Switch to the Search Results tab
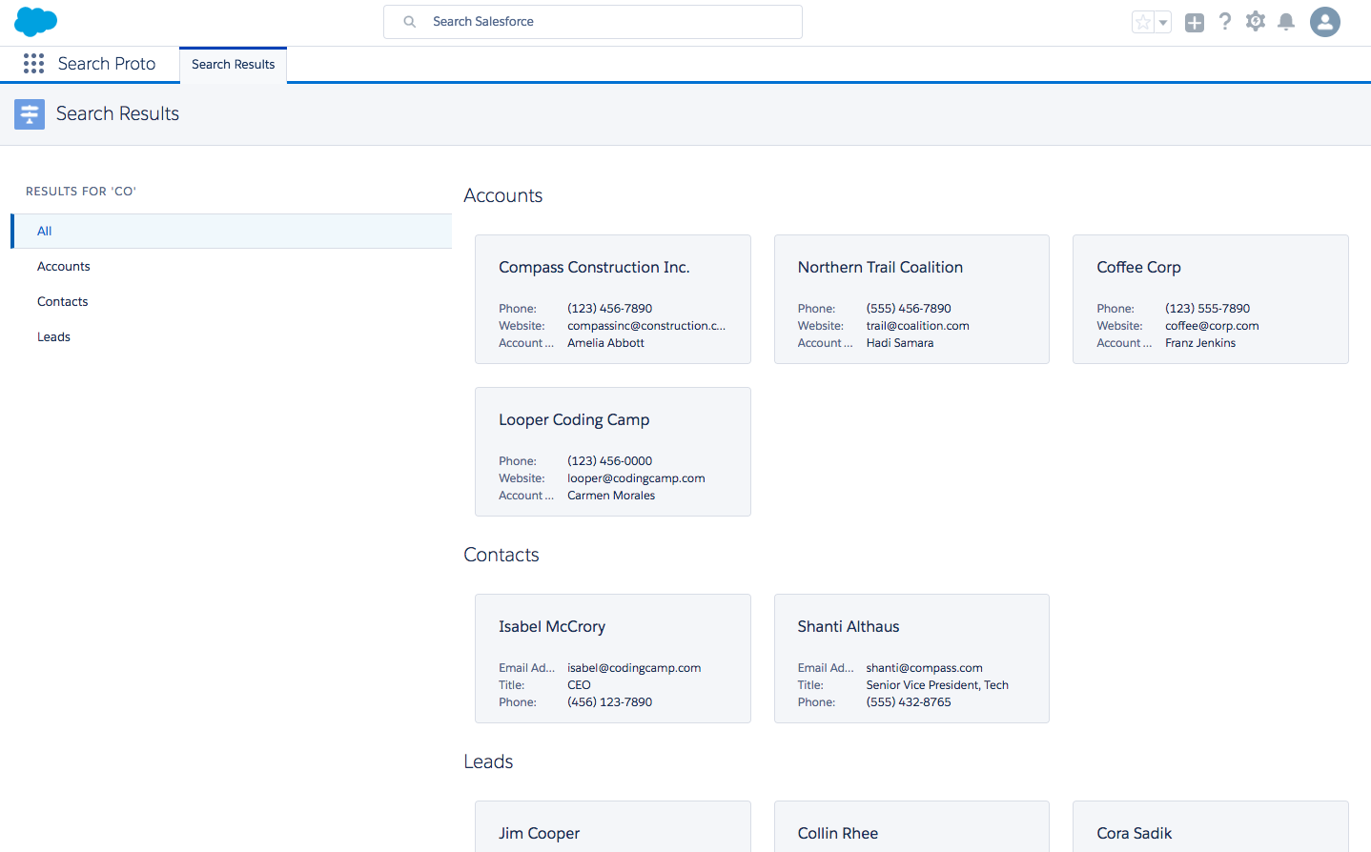This screenshot has width=1371, height=852. [233, 65]
